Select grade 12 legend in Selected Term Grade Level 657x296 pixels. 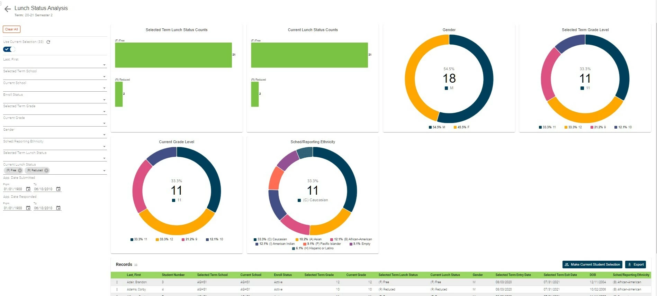pyautogui.click(x=573, y=127)
